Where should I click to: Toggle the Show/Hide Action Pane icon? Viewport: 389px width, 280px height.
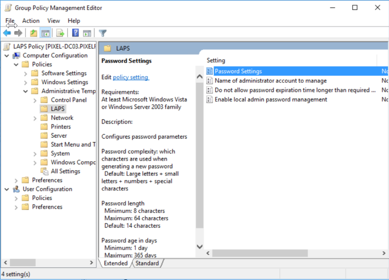click(x=88, y=33)
